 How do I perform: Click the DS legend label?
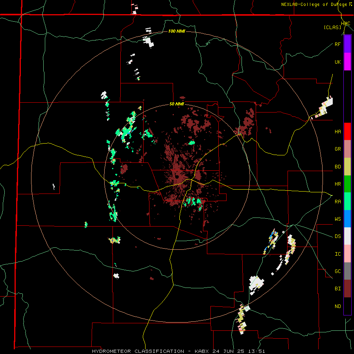(x=338, y=236)
